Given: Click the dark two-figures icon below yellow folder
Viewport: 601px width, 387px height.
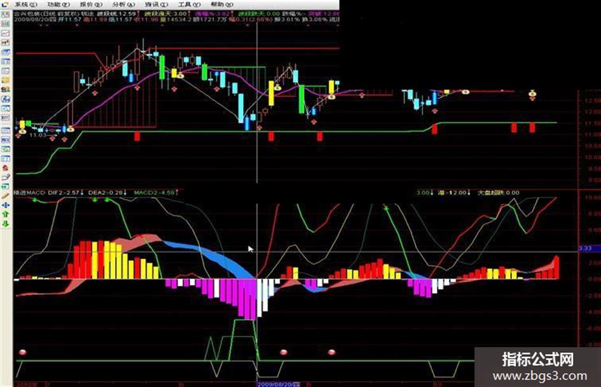Looking at the screenshot, I should tap(5, 90).
